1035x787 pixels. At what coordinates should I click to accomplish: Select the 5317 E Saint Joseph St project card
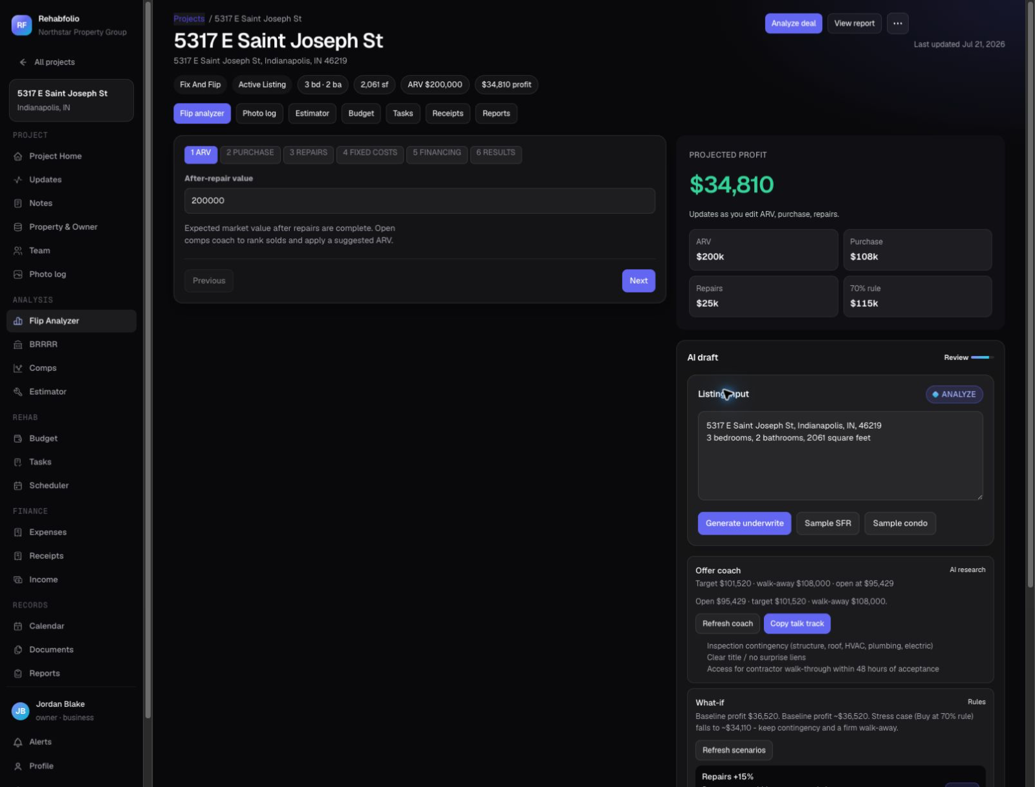coord(71,100)
